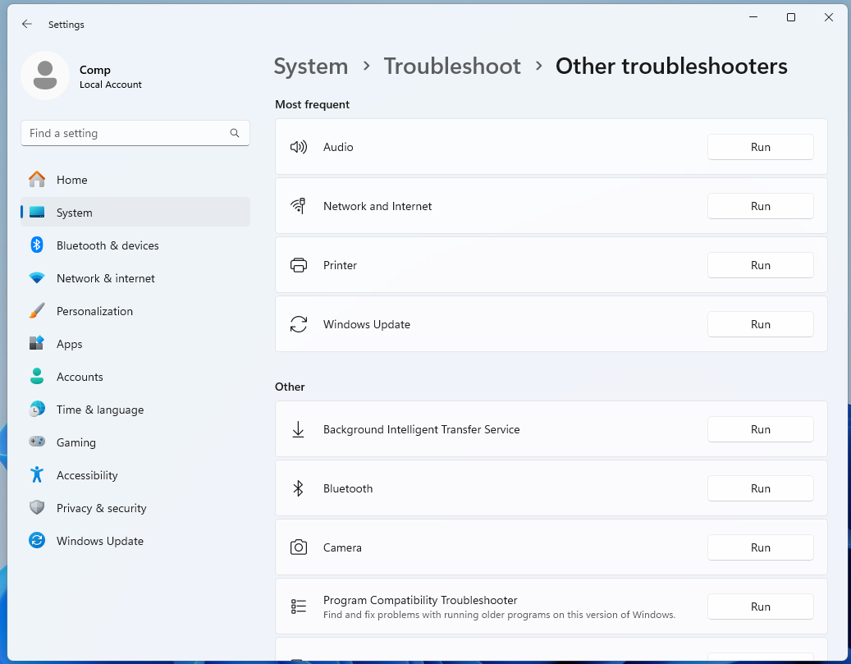Screen dimensions: 851x664
Task: Click the Audio speaker icon
Action: [x=299, y=147]
